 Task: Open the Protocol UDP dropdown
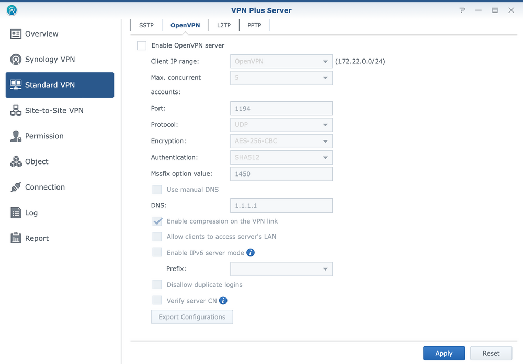pos(281,125)
